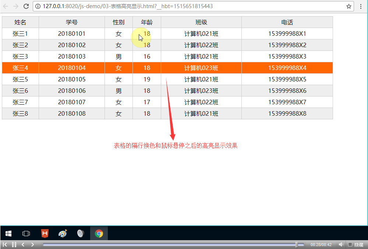Image resolution: width=368 pixels, height=249 pixels.
Task: Step to previous frame in player
Action: tap(23, 245)
